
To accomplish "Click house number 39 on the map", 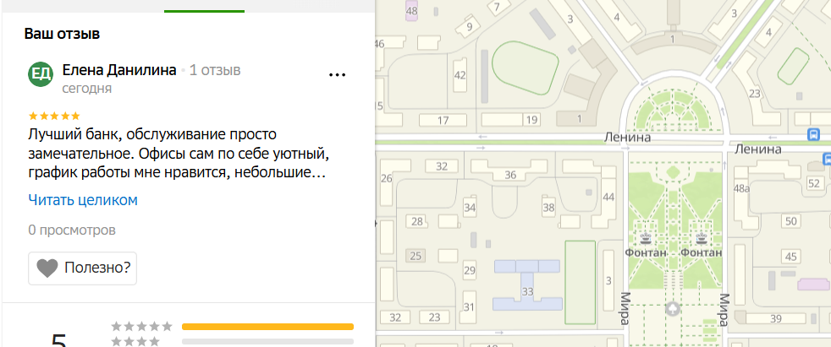I will [776, 318].
